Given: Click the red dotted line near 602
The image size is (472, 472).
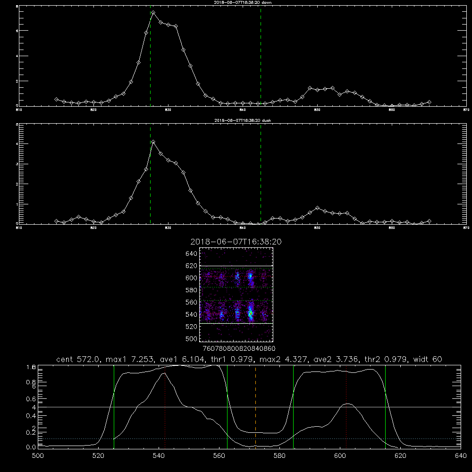Looking at the screenshot, I should pos(346,407).
